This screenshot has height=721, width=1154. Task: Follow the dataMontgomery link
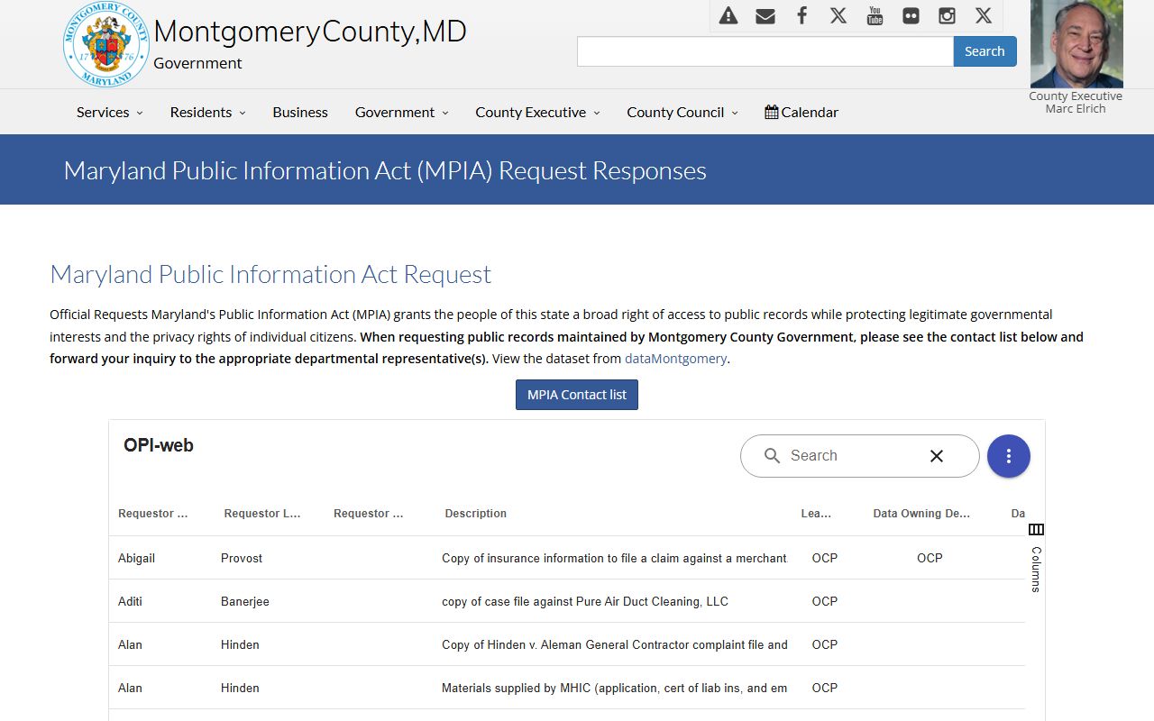[675, 358]
